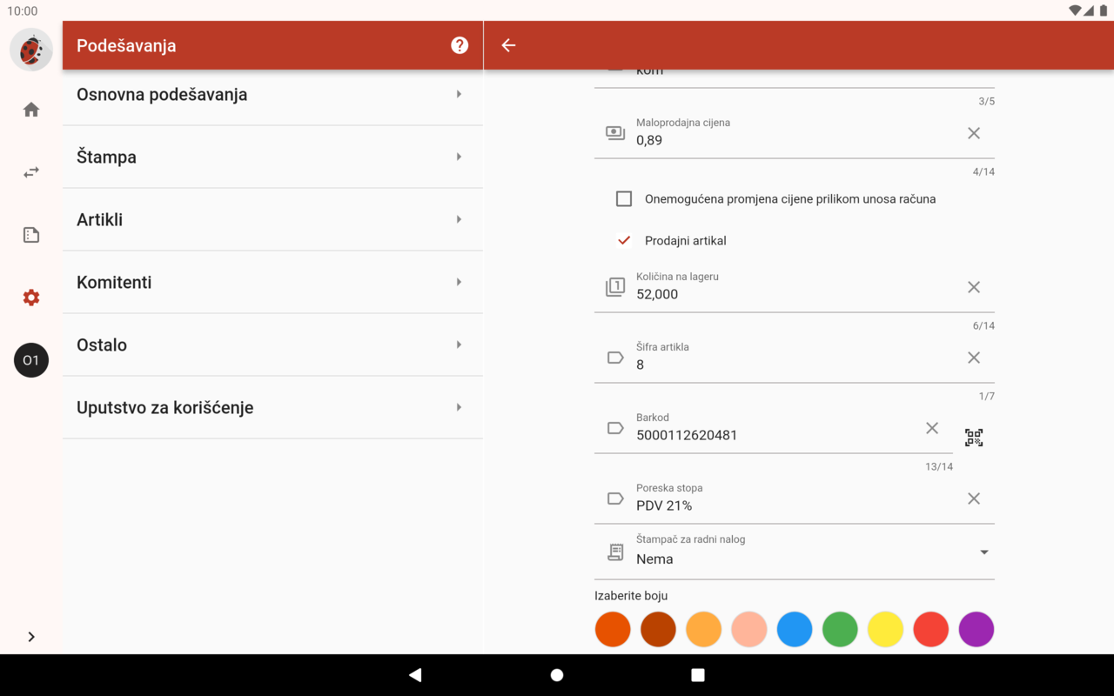The height and width of the screenshot is (696, 1114).
Task: Open the documents sidebar icon
Action: pos(31,235)
